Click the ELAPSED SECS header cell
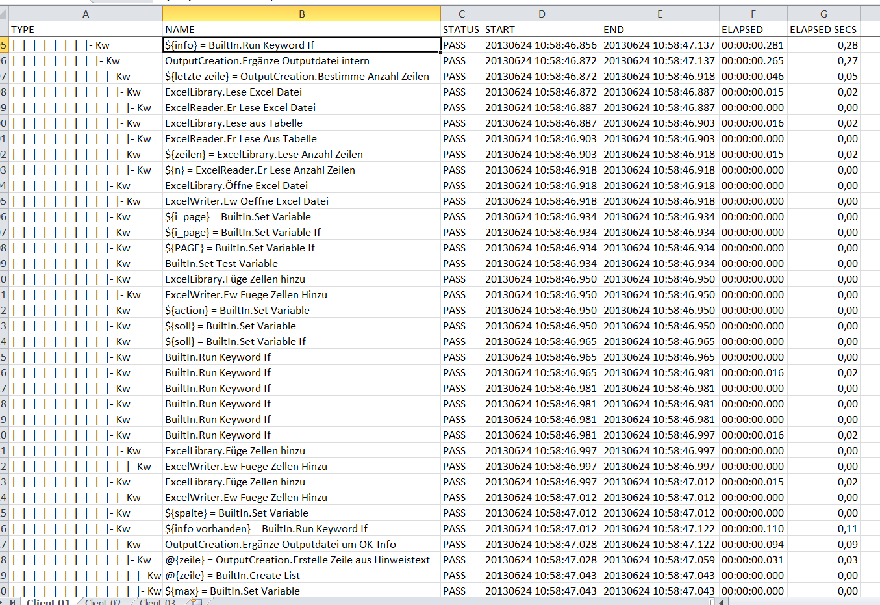The height and width of the screenshot is (605, 880). click(x=823, y=30)
